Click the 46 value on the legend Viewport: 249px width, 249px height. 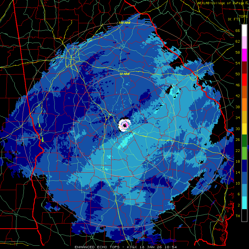(x=238, y=85)
